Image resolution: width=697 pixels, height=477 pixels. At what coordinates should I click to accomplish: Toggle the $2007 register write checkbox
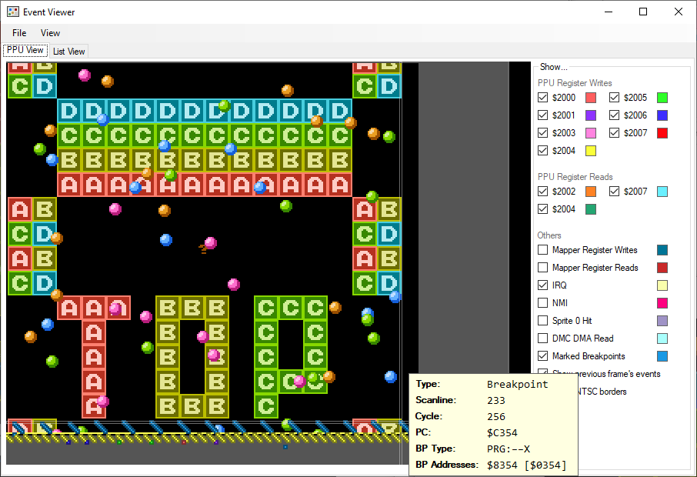pyautogui.click(x=615, y=133)
